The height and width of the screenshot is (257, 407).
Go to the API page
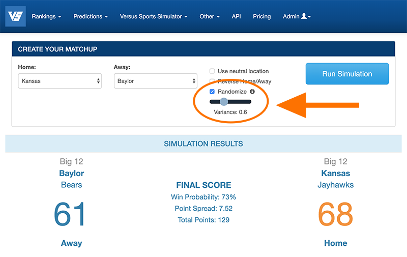tap(236, 16)
